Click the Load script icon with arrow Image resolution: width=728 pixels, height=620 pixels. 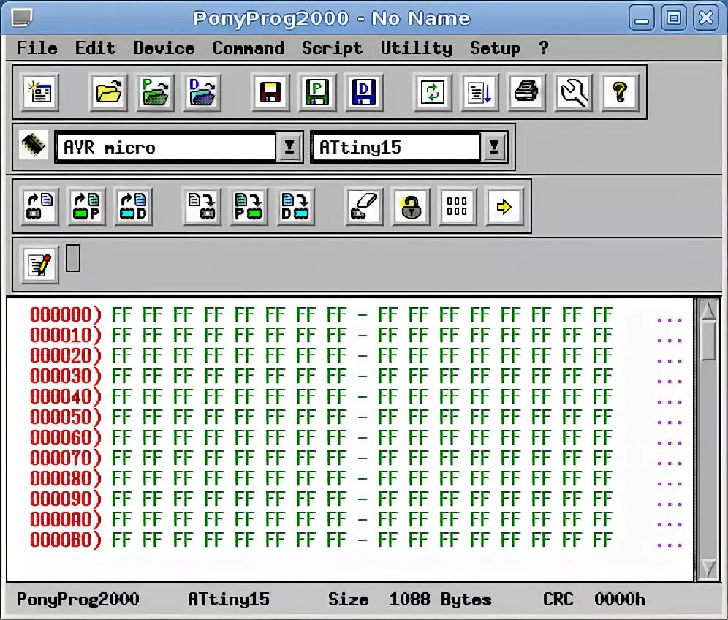pos(479,91)
